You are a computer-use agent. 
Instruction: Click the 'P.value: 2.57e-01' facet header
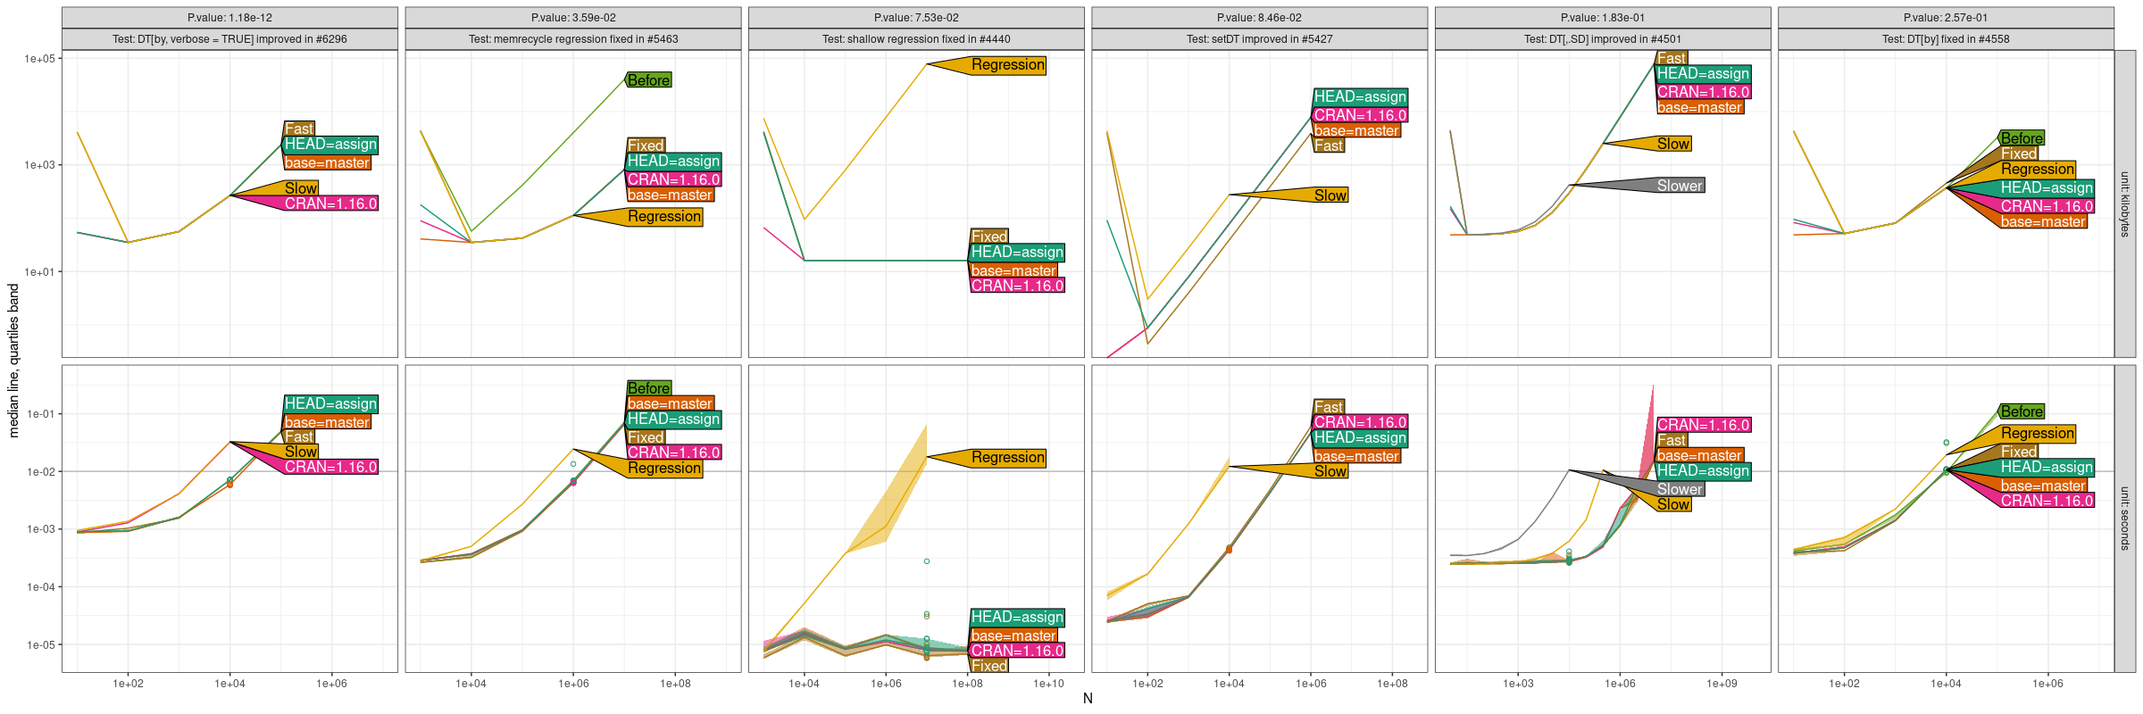pyautogui.click(x=1946, y=18)
